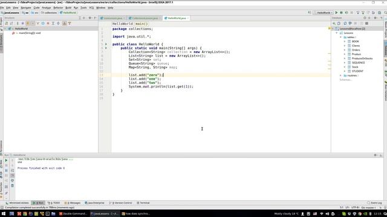Click the sort alphabetically icon in the Structure toolbar
The height and width of the screenshot is (217, 387).
pyautogui.click(x=11, y=24)
